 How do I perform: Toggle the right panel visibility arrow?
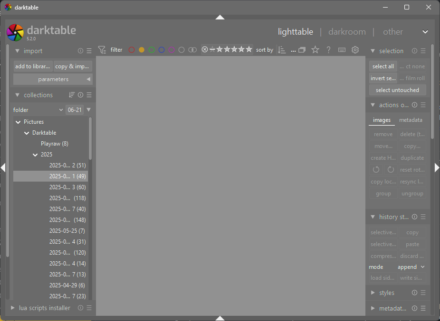point(437,168)
